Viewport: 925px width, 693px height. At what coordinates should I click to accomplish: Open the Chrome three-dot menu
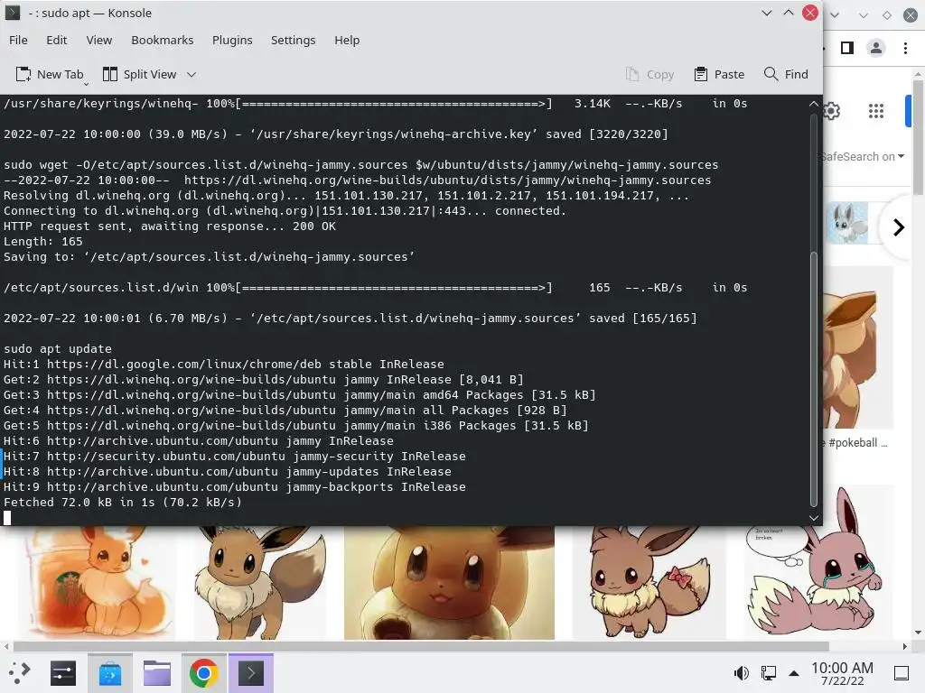905,48
